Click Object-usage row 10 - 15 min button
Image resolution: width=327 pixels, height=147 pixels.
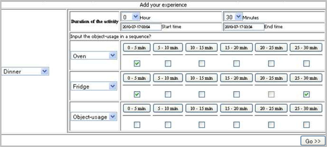pos(201,108)
